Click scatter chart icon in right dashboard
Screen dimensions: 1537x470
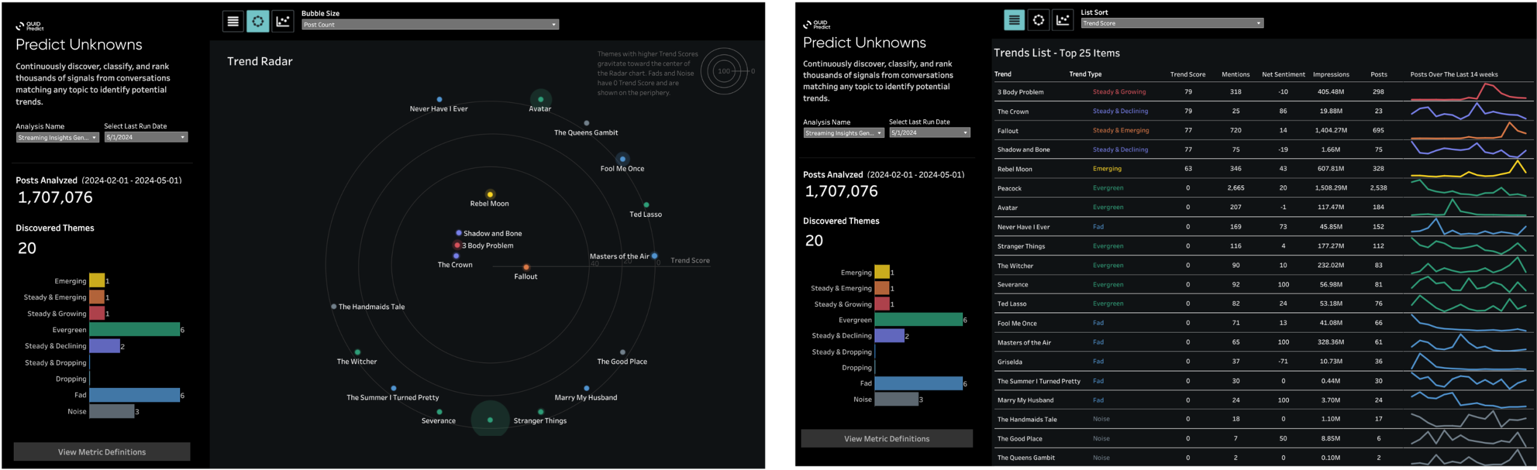1063,20
